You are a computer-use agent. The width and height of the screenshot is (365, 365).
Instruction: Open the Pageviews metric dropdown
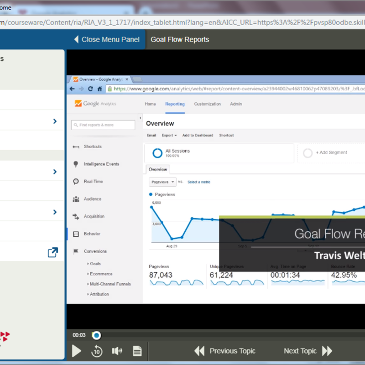[162, 182]
